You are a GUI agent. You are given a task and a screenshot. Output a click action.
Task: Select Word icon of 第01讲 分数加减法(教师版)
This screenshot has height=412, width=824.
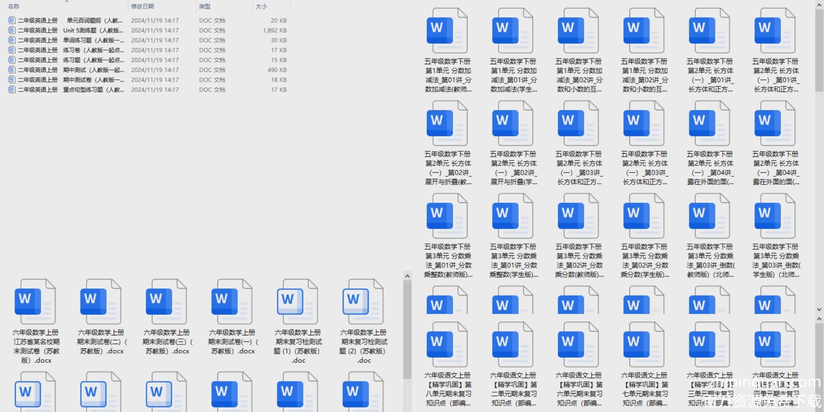pos(447,31)
